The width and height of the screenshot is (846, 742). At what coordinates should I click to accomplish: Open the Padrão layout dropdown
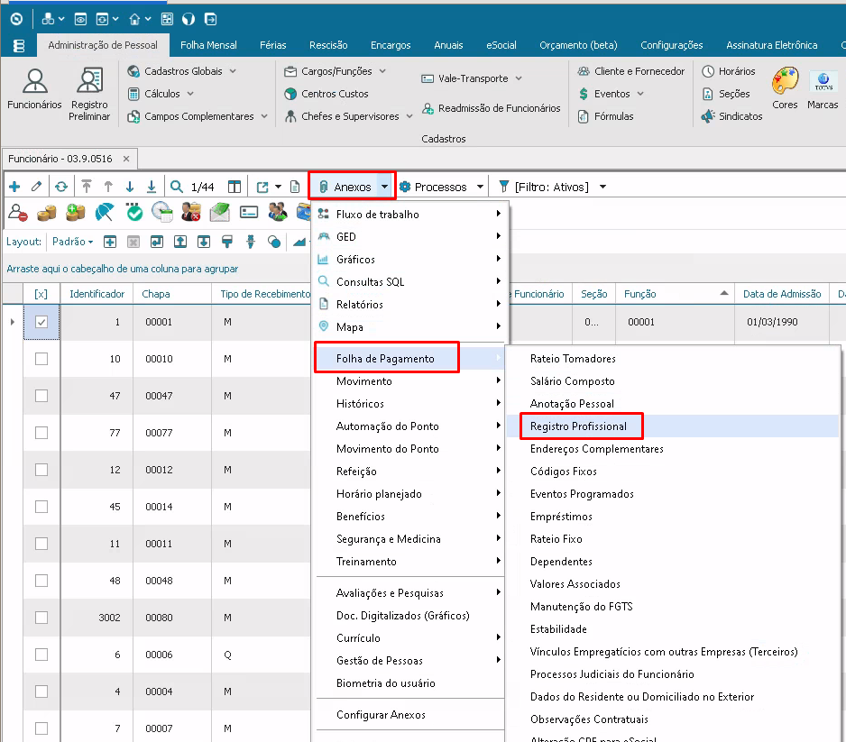[72, 242]
